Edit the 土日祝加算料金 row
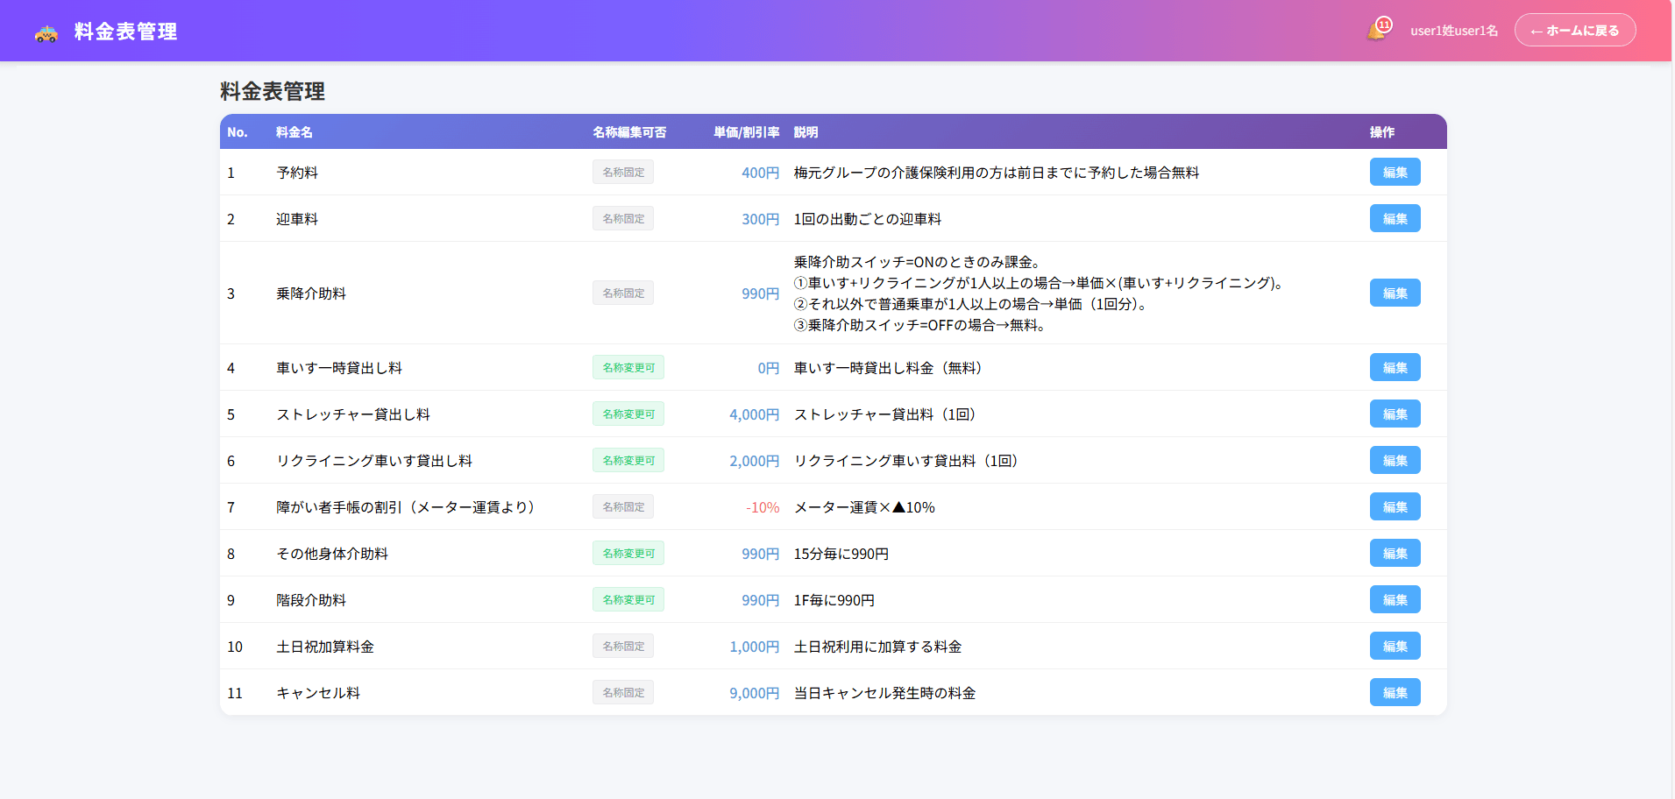Image resolution: width=1675 pixels, height=799 pixels. point(1395,647)
